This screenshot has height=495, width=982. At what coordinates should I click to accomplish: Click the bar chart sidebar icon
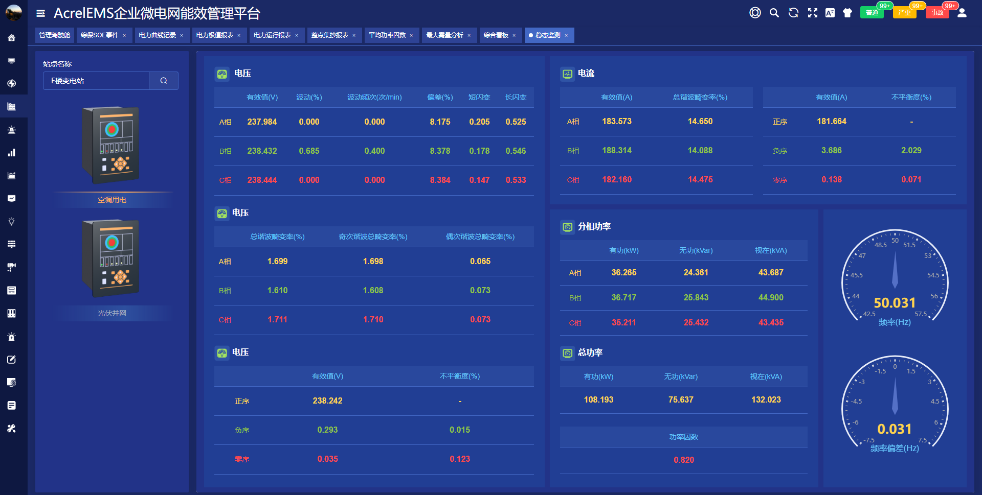11,153
